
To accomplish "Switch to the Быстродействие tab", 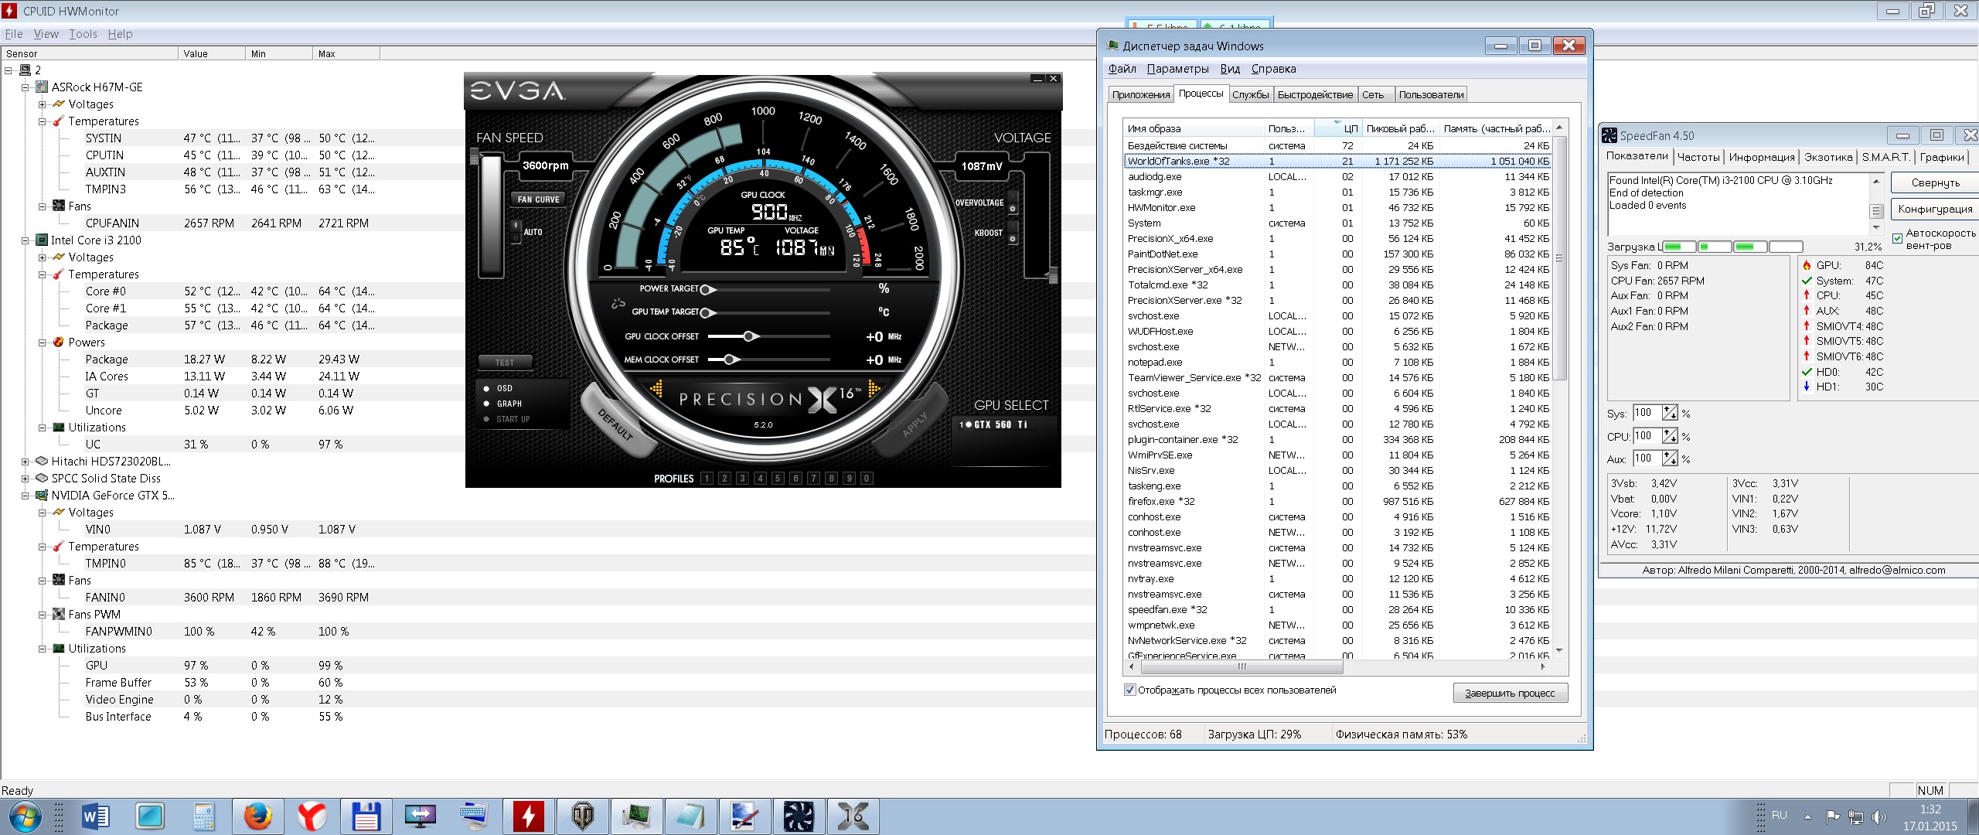I will point(1315,95).
